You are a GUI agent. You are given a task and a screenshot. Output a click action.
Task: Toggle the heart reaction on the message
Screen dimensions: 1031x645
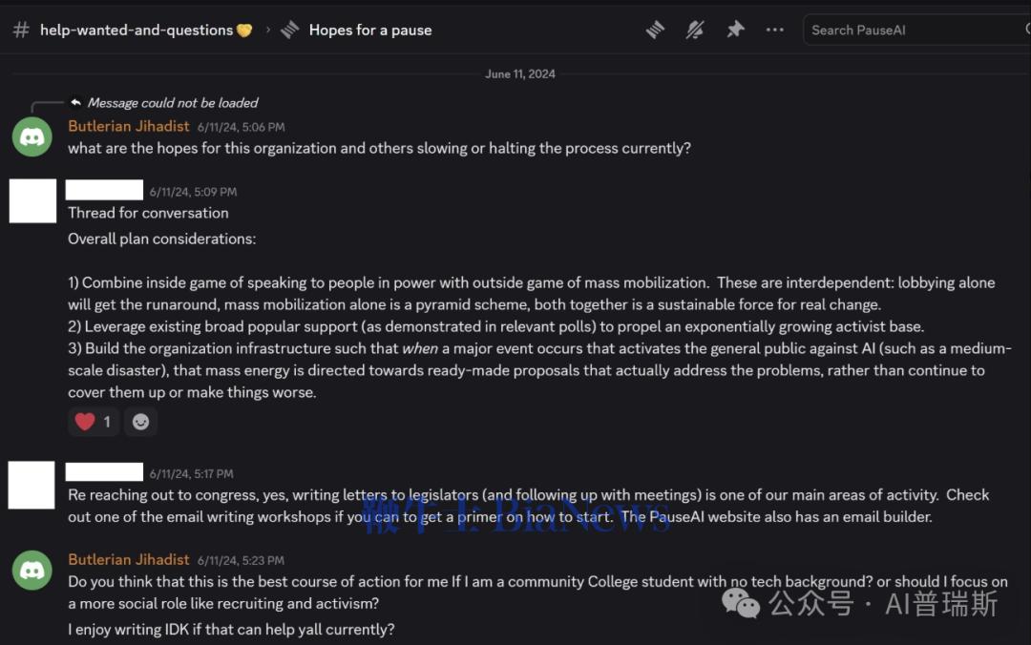94,422
